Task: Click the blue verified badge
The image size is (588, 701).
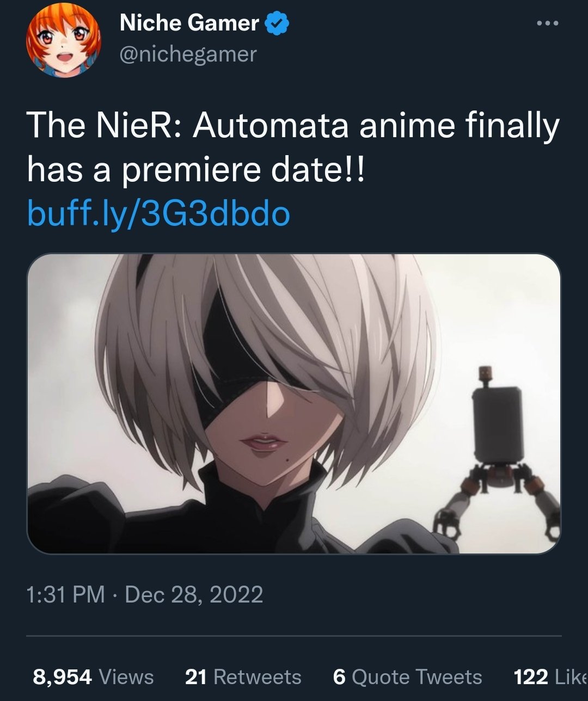Action: point(277,23)
